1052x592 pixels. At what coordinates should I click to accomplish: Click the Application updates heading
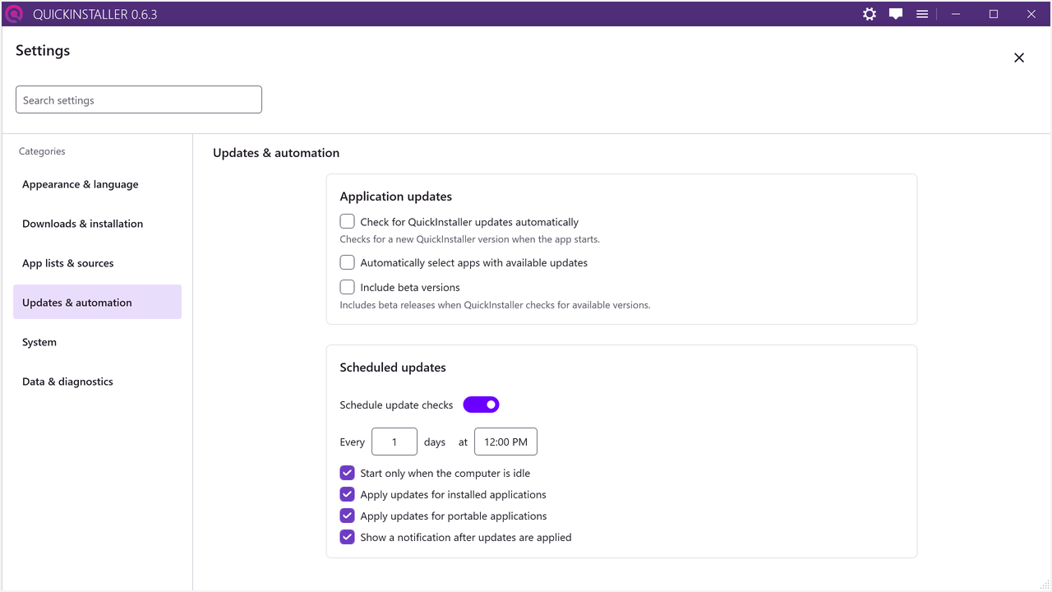coord(396,197)
